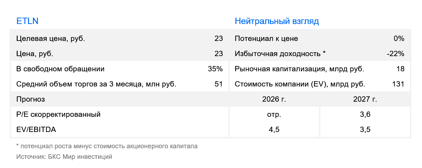Select the Цена, руб. row label
This screenshot has width=422, height=168.
[x=35, y=54]
